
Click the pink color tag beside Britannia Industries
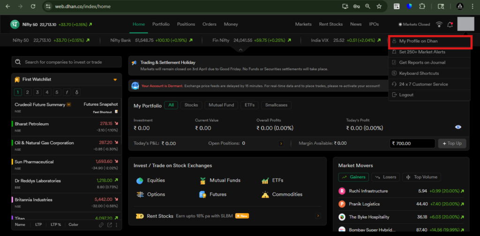[x=12, y=200]
